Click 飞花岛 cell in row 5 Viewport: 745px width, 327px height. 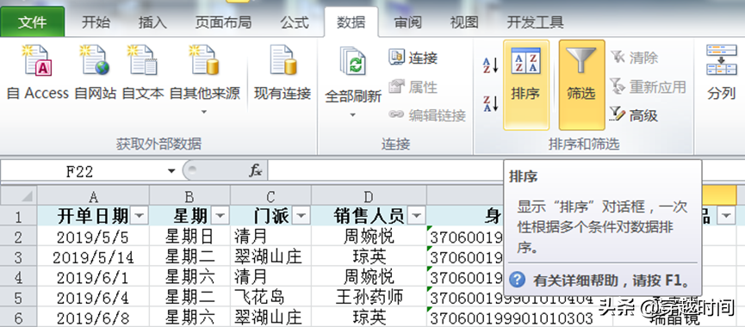coord(270,298)
